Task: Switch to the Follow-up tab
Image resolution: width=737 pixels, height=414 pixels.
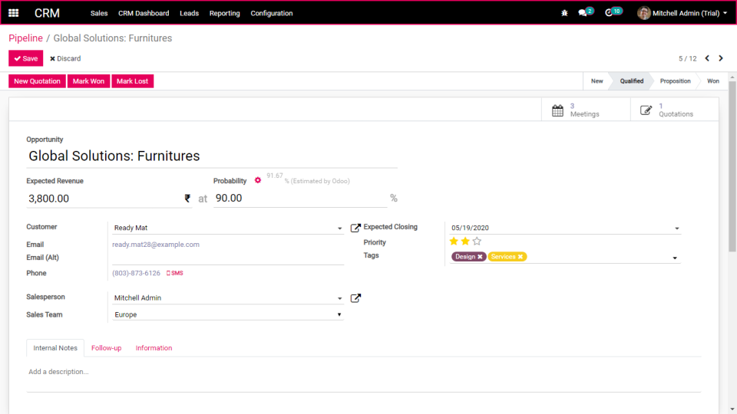Action: coord(106,348)
